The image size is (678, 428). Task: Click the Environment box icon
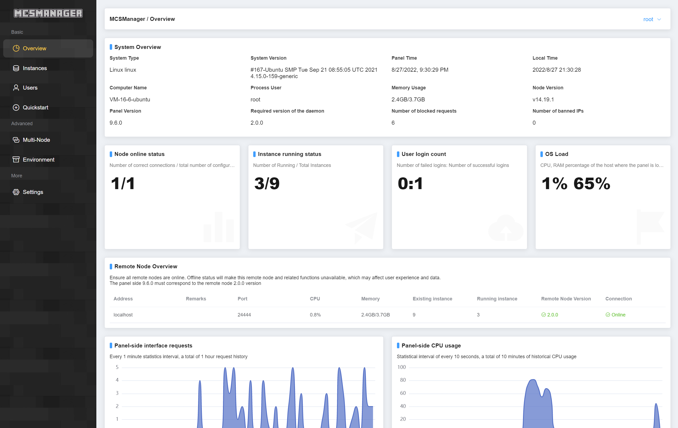(x=16, y=159)
